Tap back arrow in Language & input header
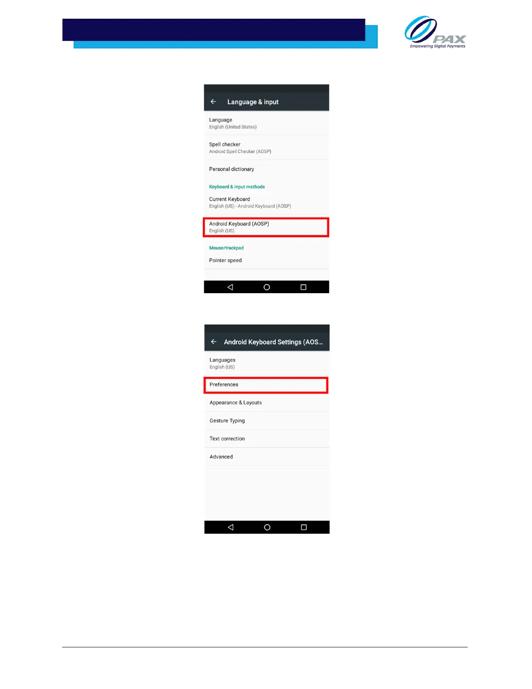Screen dimensions: 532x689 pyautogui.click(x=213, y=102)
